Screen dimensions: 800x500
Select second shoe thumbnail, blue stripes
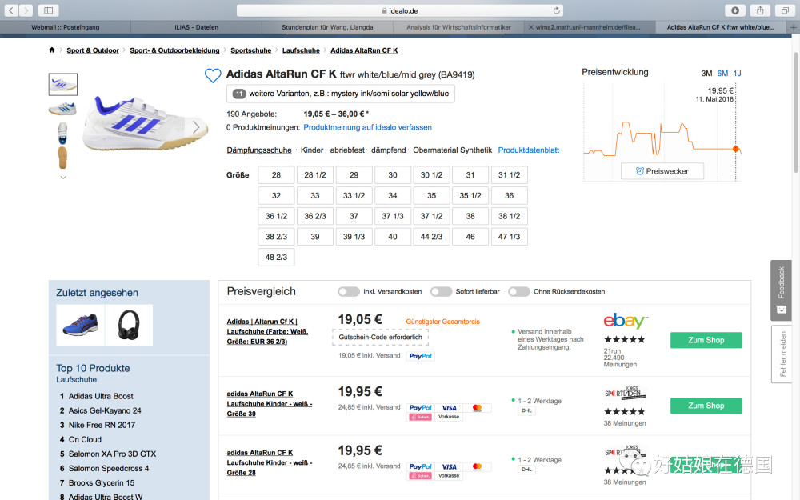click(62, 108)
